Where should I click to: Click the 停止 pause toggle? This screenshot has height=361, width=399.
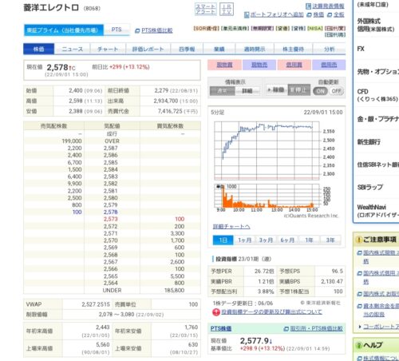coord(298,90)
